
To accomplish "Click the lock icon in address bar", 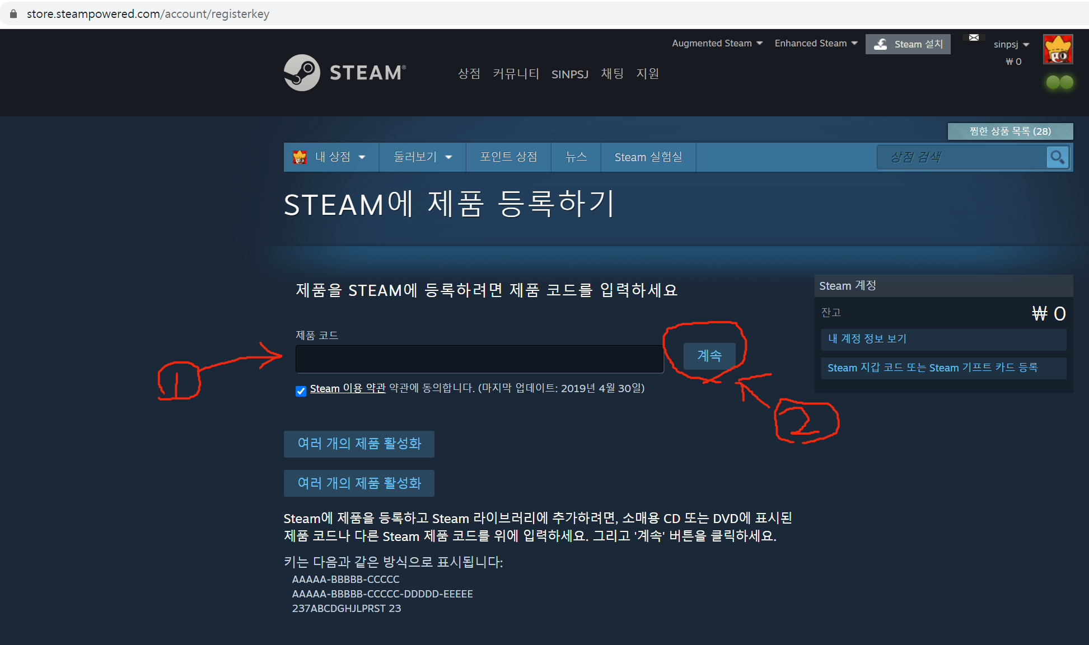I will click(13, 13).
